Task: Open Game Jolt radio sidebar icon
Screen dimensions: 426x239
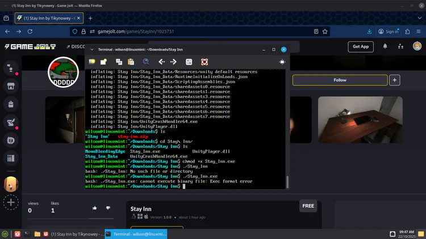Action: point(11,140)
